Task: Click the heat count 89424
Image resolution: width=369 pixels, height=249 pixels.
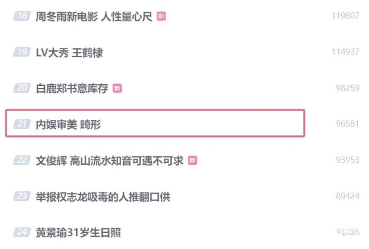Action: [x=347, y=196]
